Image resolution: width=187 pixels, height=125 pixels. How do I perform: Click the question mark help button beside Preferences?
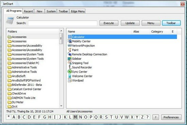[155, 117]
